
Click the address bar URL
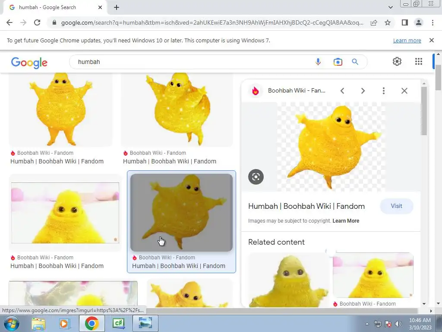click(x=212, y=22)
